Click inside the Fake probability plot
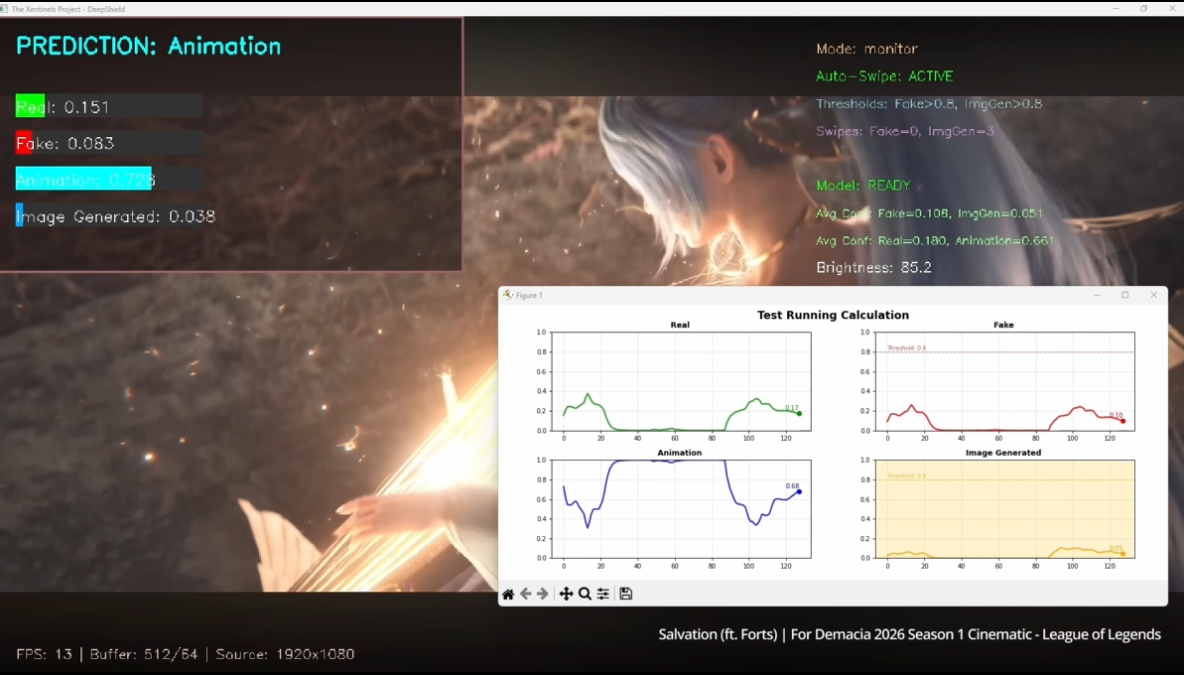 tap(1004, 381)
